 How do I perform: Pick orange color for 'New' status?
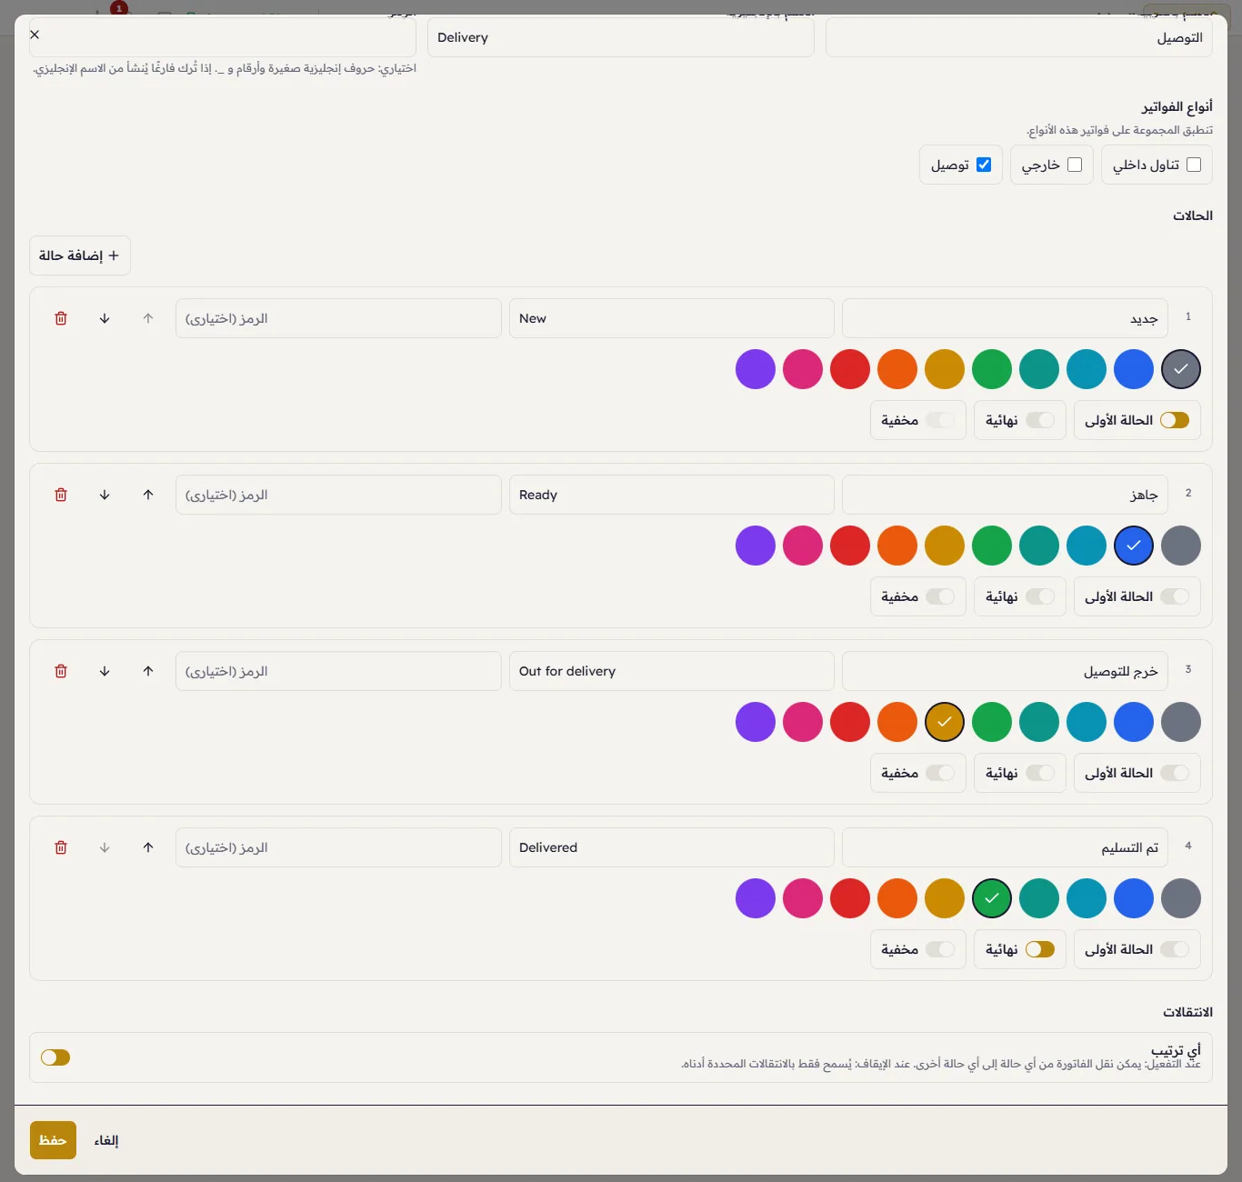[x=897, y=369]
